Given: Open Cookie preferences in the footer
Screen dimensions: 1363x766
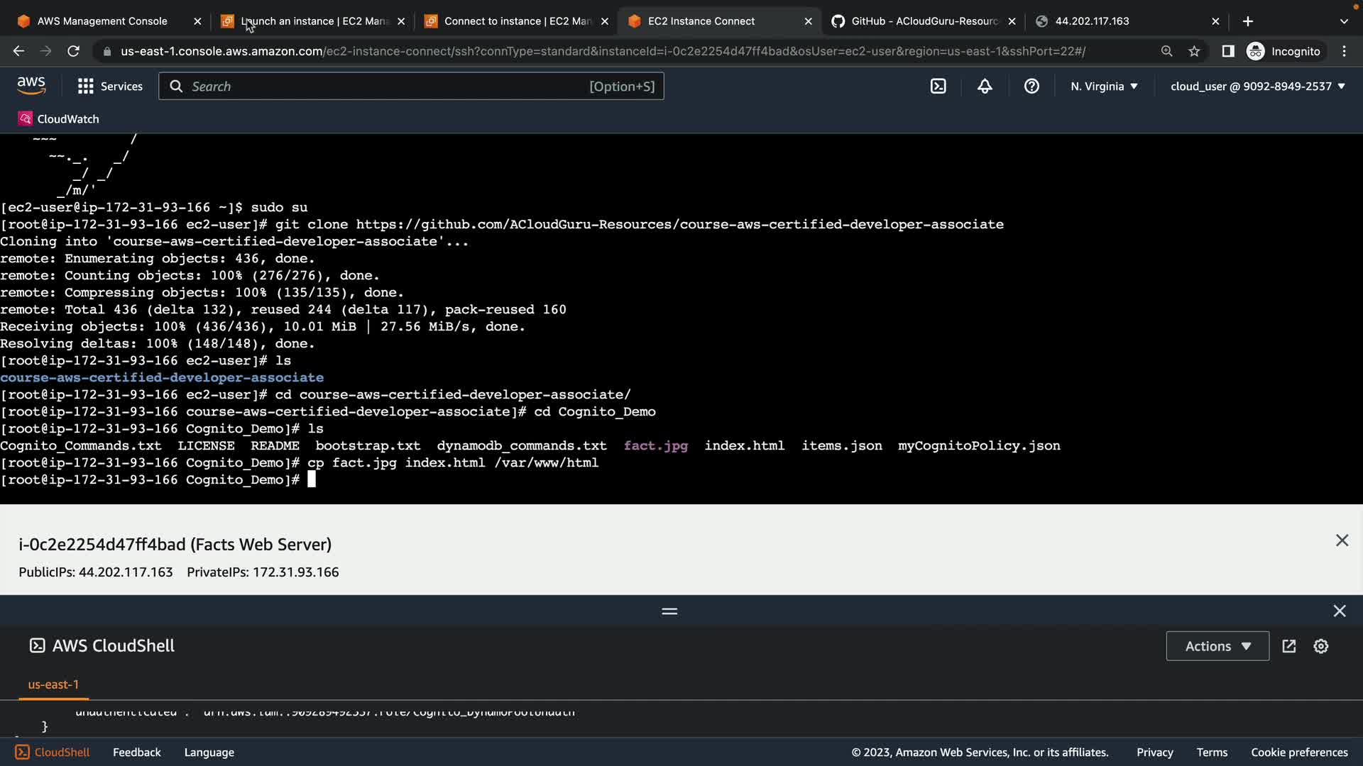Looking at the screenshot, I should click(x=1299, y=752).
